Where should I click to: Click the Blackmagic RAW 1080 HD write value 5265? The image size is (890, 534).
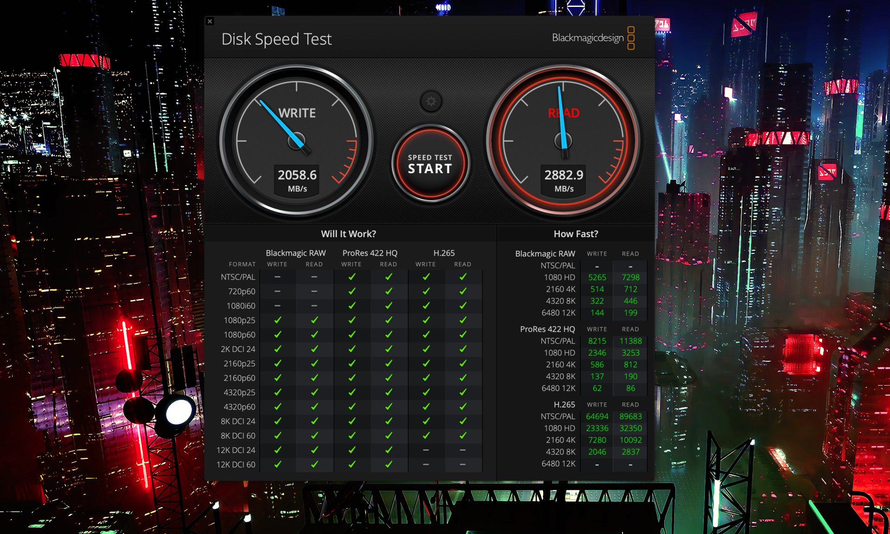click(597, 277)
